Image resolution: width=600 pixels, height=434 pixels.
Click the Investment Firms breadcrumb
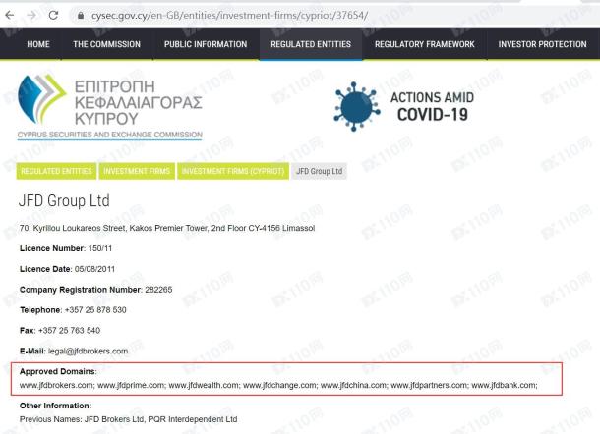(137, 171)
